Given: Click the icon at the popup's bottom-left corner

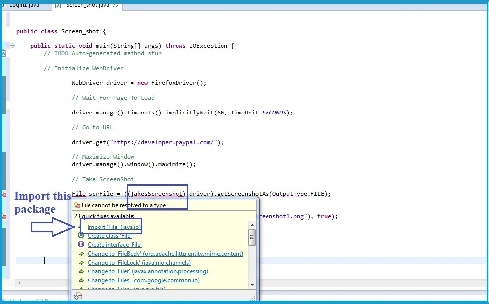Looking at the screenshot, I should point(78,296).
